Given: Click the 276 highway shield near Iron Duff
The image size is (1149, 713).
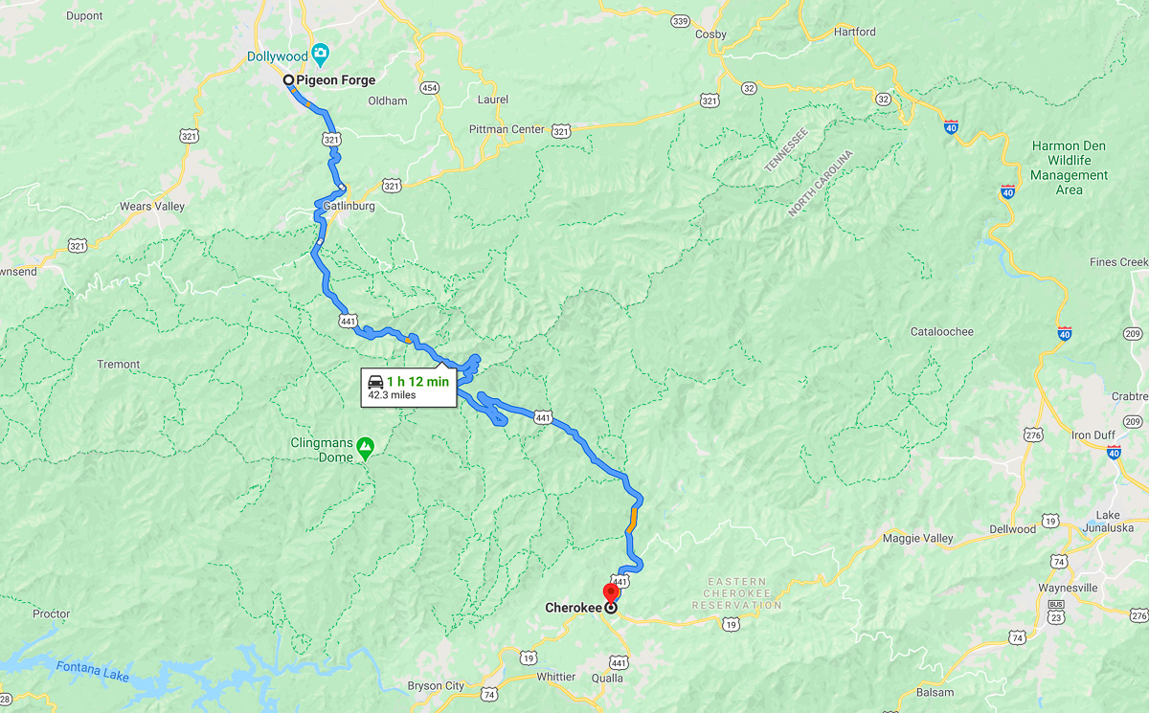Looking at the screenshot, I should [1032, 434].
